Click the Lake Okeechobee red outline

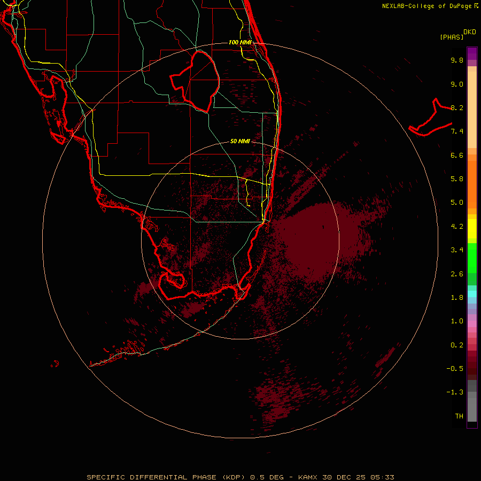point(195,81)
